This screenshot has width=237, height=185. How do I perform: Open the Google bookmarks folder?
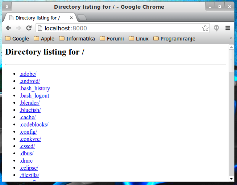point(17,39)
